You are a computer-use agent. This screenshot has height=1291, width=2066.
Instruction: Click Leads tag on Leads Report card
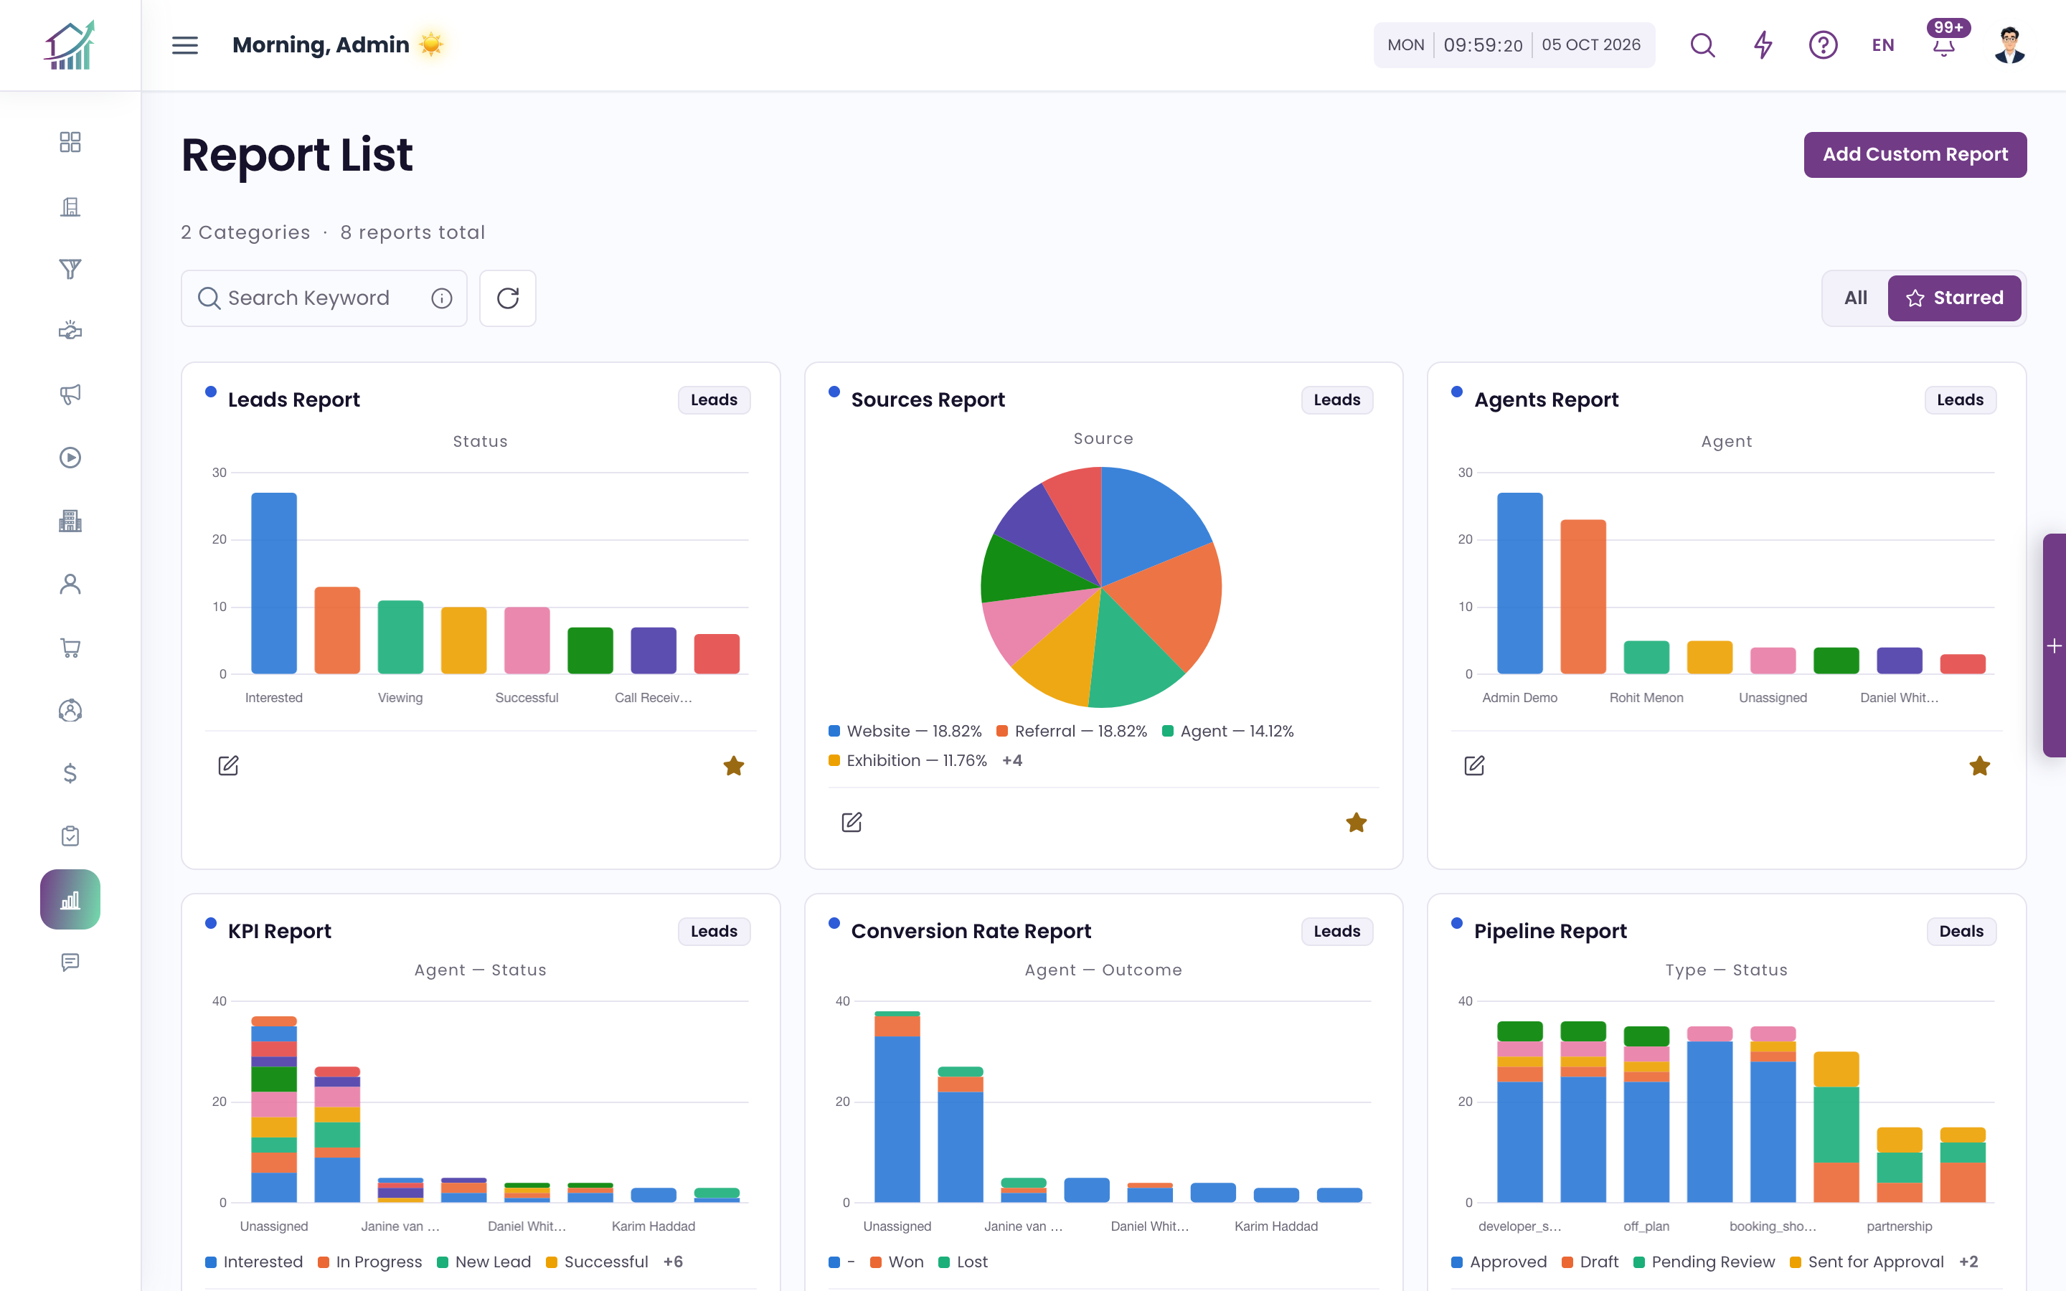714,399
